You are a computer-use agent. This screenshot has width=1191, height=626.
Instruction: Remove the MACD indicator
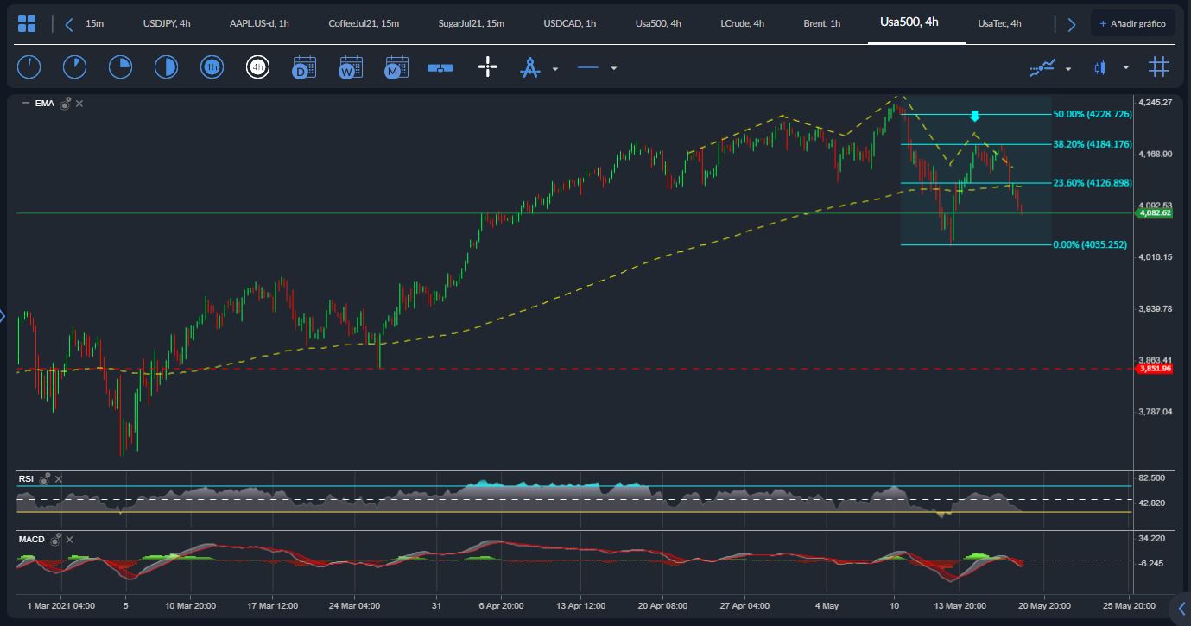pos(70,540)
